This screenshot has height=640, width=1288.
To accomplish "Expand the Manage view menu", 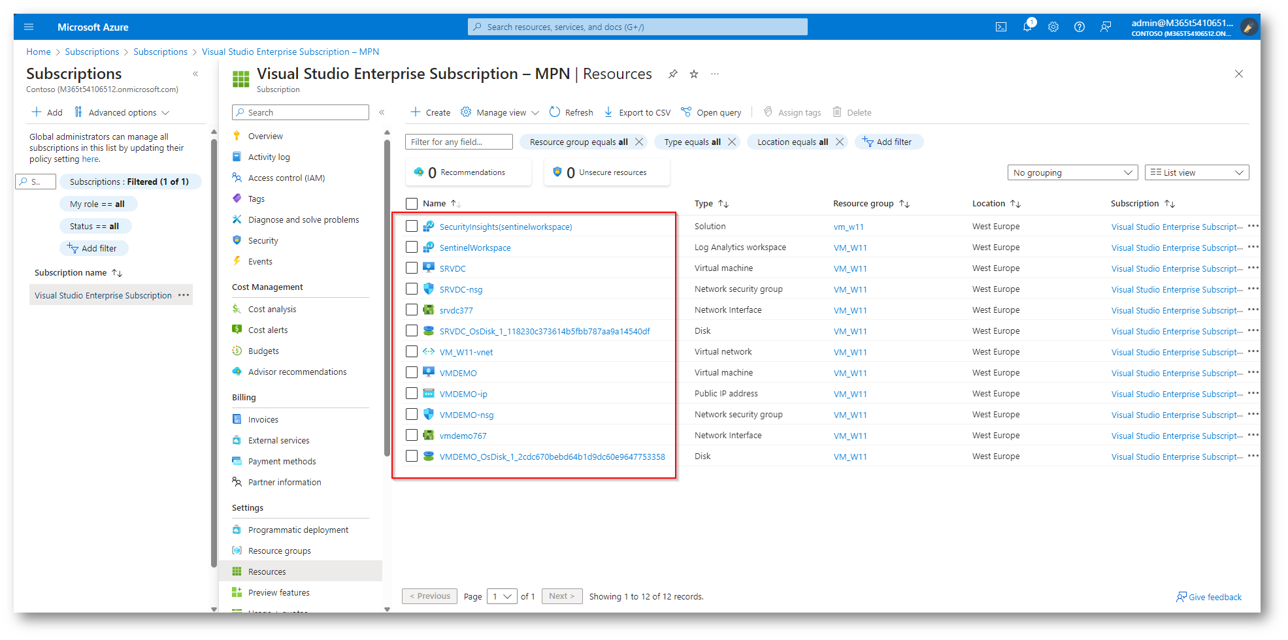I will point(500,112).
